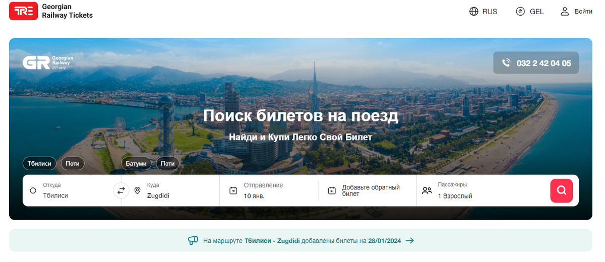Click the date 28/01/2024 in announcement
The width and height of the screenshot is (605, 262).
384,241
